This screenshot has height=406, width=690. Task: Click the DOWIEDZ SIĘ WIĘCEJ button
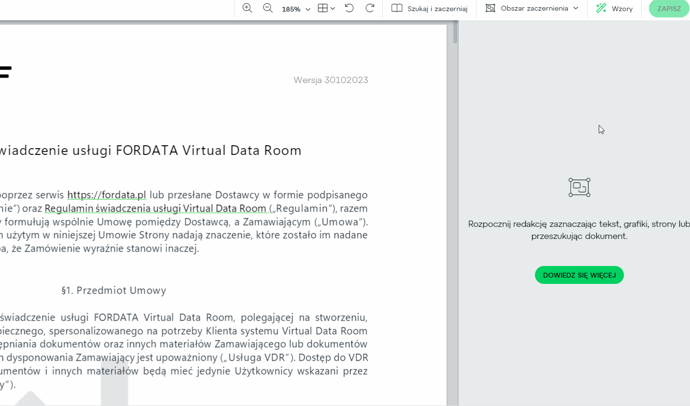coord(579,275)
